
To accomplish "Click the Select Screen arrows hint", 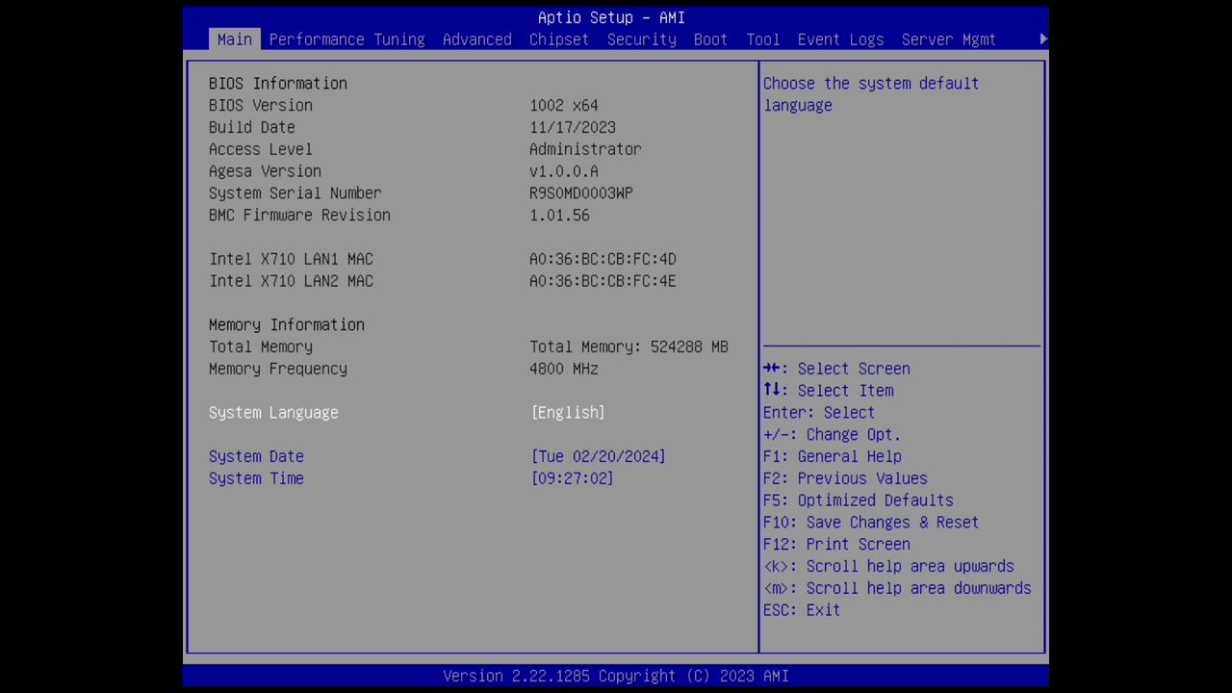I will pyautogui.click(x=836, y=369).
